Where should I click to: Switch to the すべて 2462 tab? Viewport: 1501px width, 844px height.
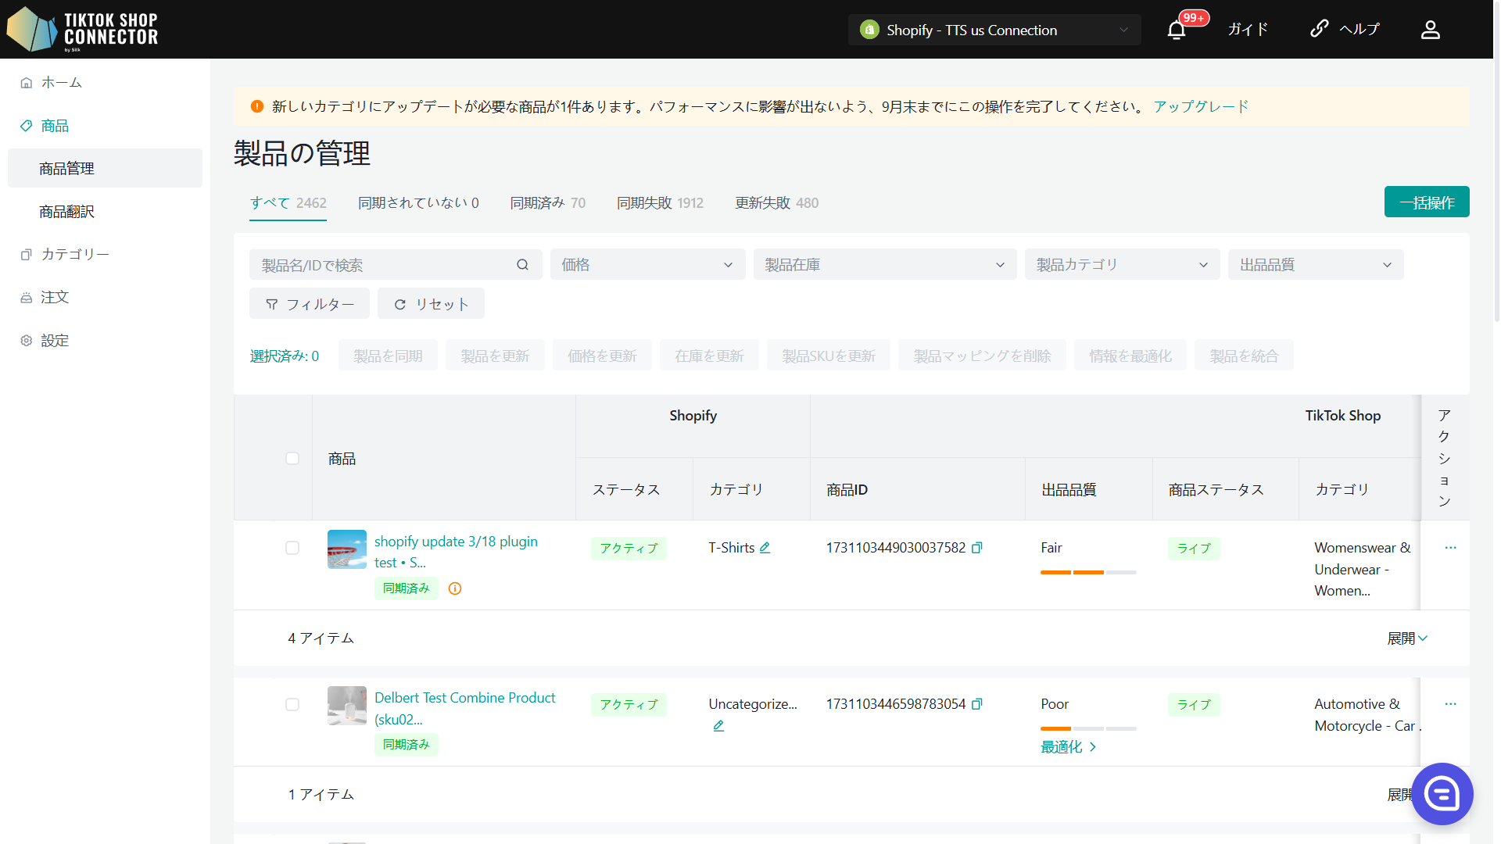(x=288, y=203)
